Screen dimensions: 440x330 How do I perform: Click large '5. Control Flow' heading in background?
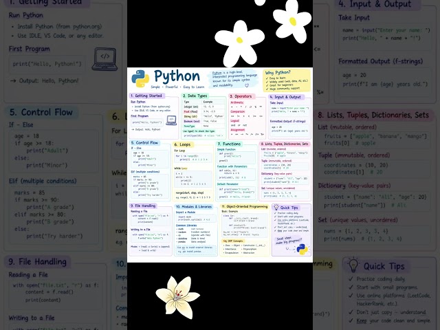click(x=41, y=112)
